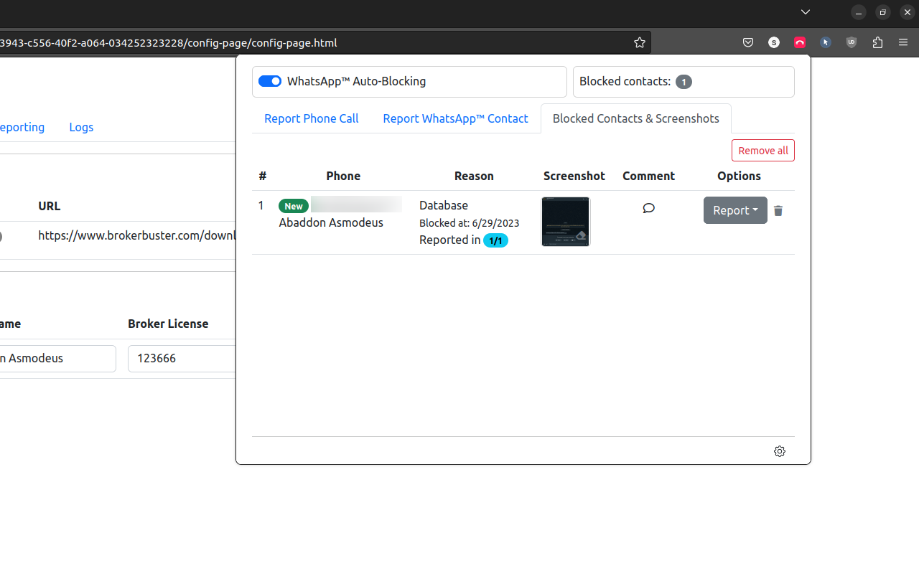Toggle WhatsApp Auto-Blocking switch
Image resolution: width=919 pixels, height=574 pixels.
[x=270, y=81]
